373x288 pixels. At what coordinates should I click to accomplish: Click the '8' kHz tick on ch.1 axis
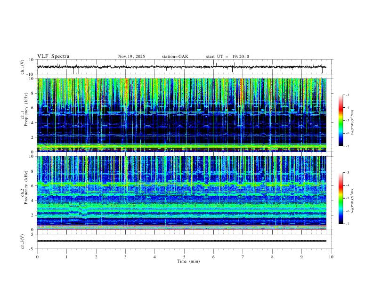click(x=32, y=93)
